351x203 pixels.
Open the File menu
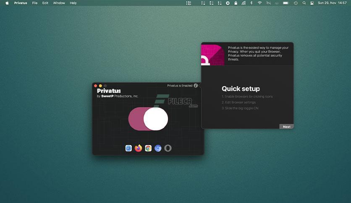35,3
